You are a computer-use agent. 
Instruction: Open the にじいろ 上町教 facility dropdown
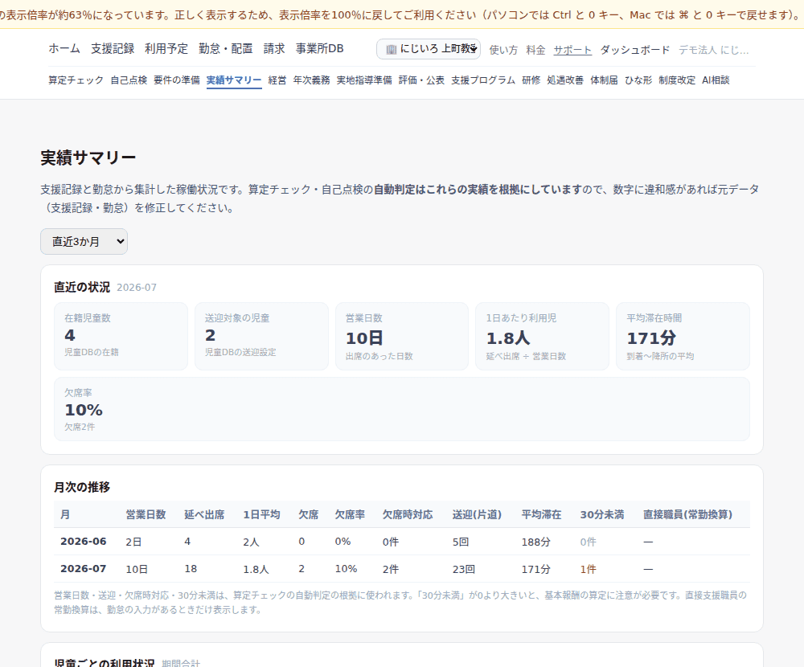[x=429, y=49]
